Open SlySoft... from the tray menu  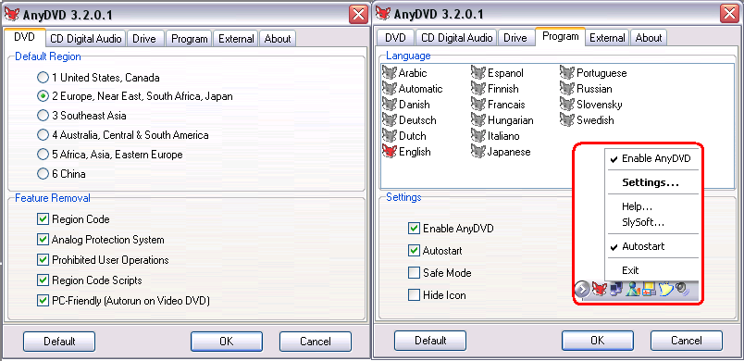point(651,222)
